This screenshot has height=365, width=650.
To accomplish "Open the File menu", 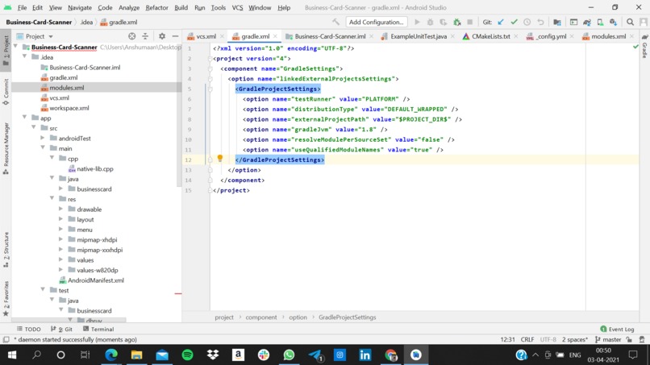I will [22, 7].
